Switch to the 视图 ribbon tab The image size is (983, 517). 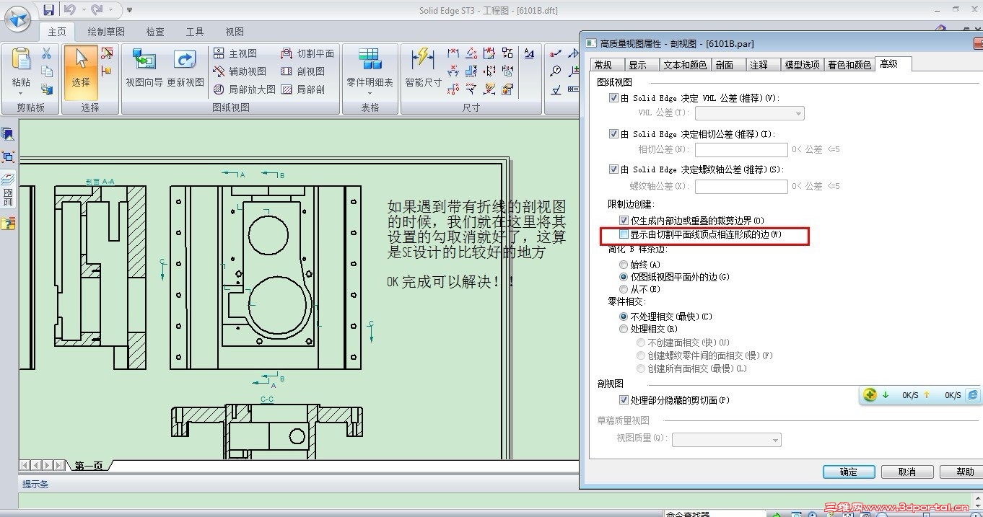[235, 32]
